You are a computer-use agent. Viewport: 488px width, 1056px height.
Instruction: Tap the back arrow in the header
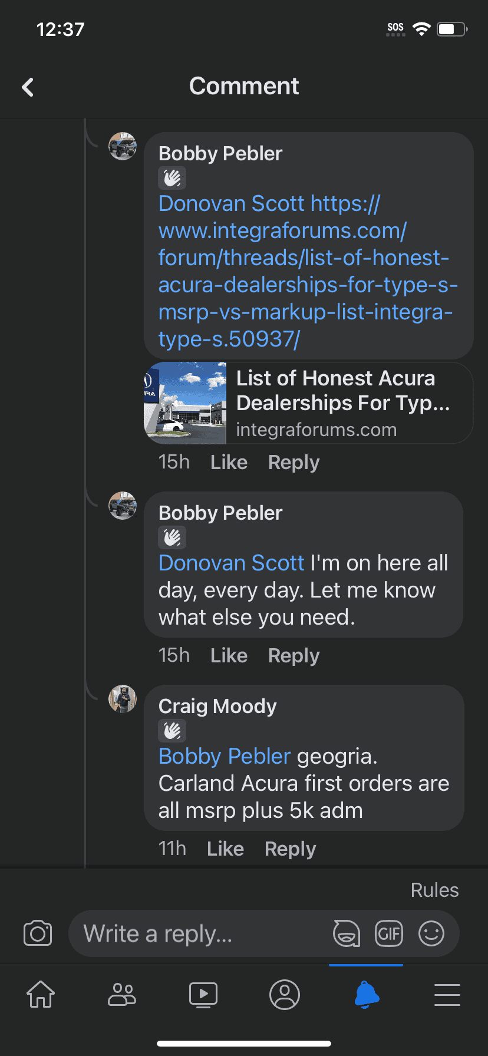point(28,87)
